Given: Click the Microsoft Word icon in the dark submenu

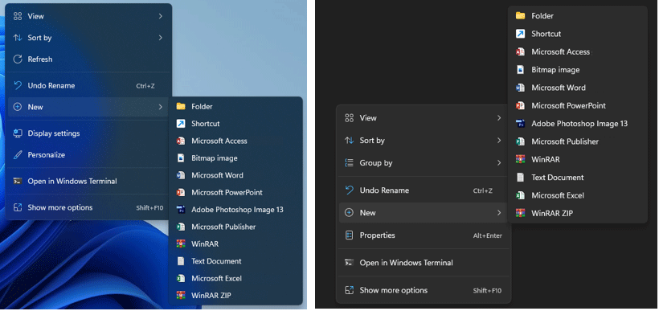Looking at the screenshot, I should tap(520, 88).
